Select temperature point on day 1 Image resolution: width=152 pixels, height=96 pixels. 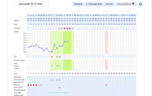coord(28,47)
